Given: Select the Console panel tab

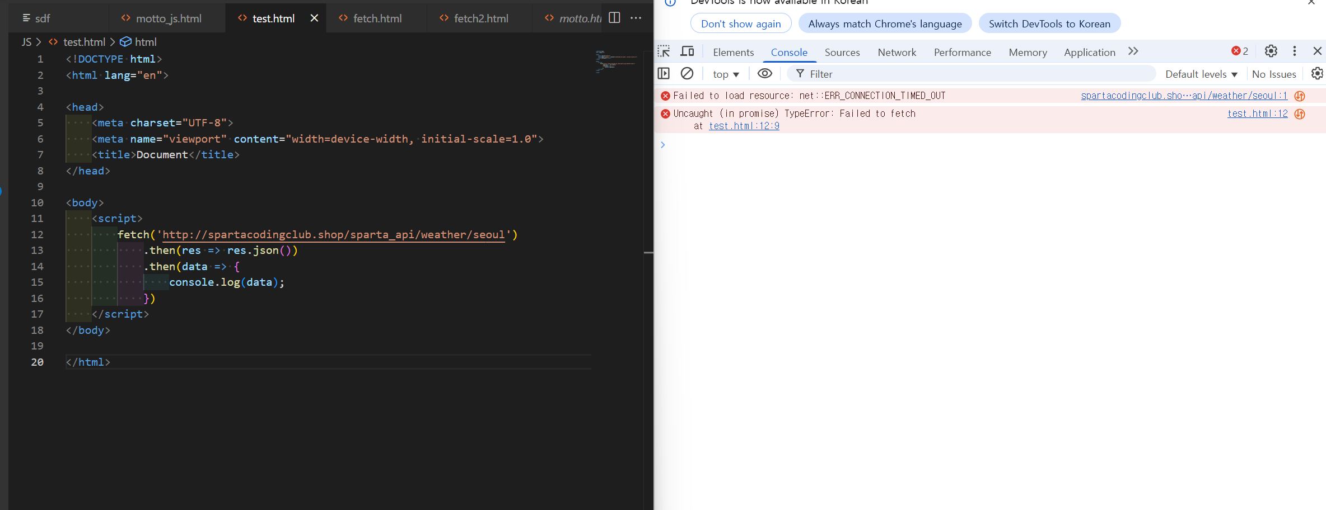Looking at the screenshot, I should pyautogui.click(x=789, y=52).
